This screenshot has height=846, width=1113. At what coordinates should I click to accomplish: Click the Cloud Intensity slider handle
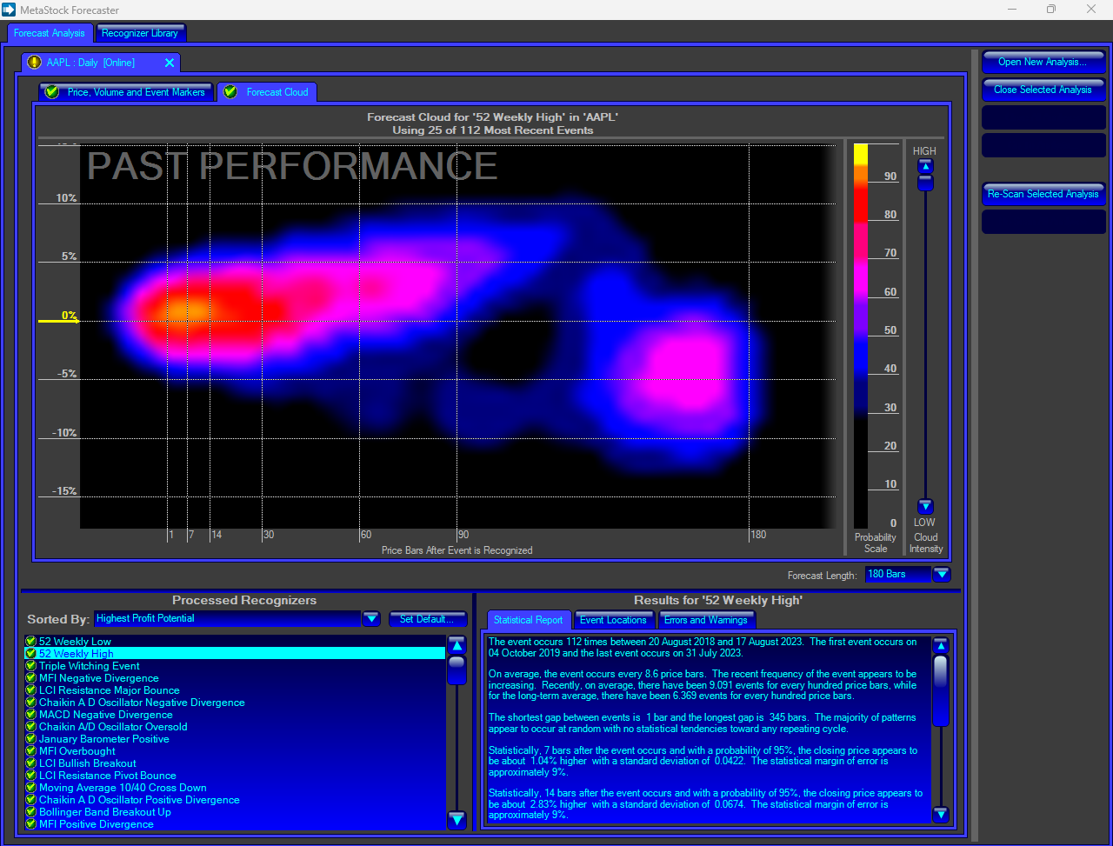[x=925, y=183]
